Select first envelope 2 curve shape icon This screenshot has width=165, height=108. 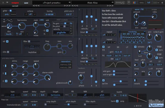pyautogui.click(x=82, y=64)
